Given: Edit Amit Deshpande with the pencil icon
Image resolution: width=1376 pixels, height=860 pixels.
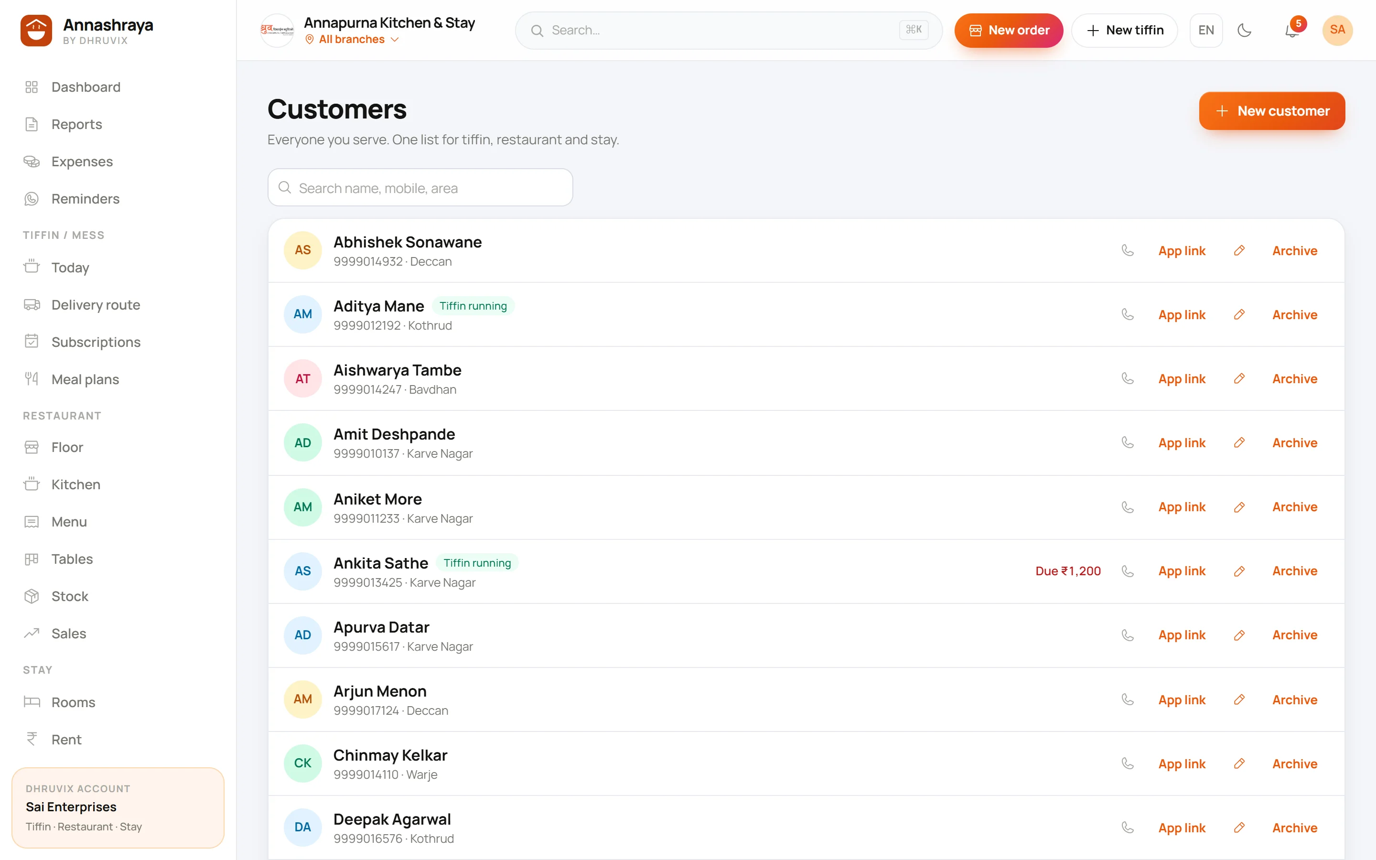Looking at the screenshot, I should 1239,442.
